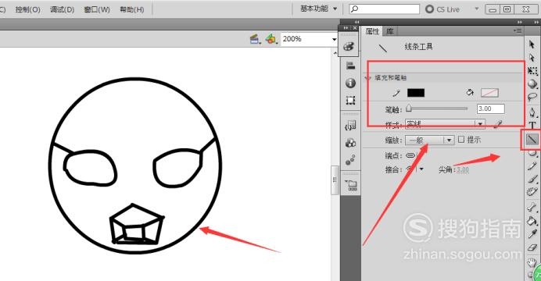Click the help search field

coord(385,9)
